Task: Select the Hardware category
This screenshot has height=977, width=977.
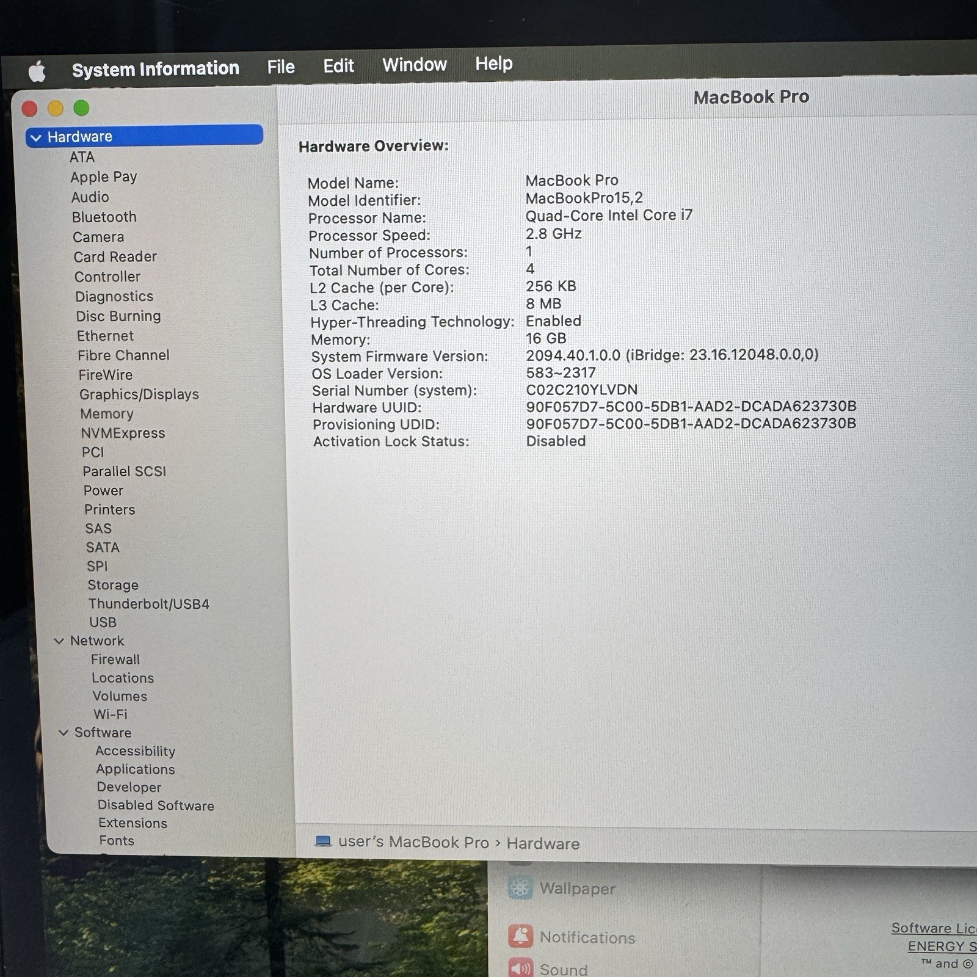Action: [144, 136]
